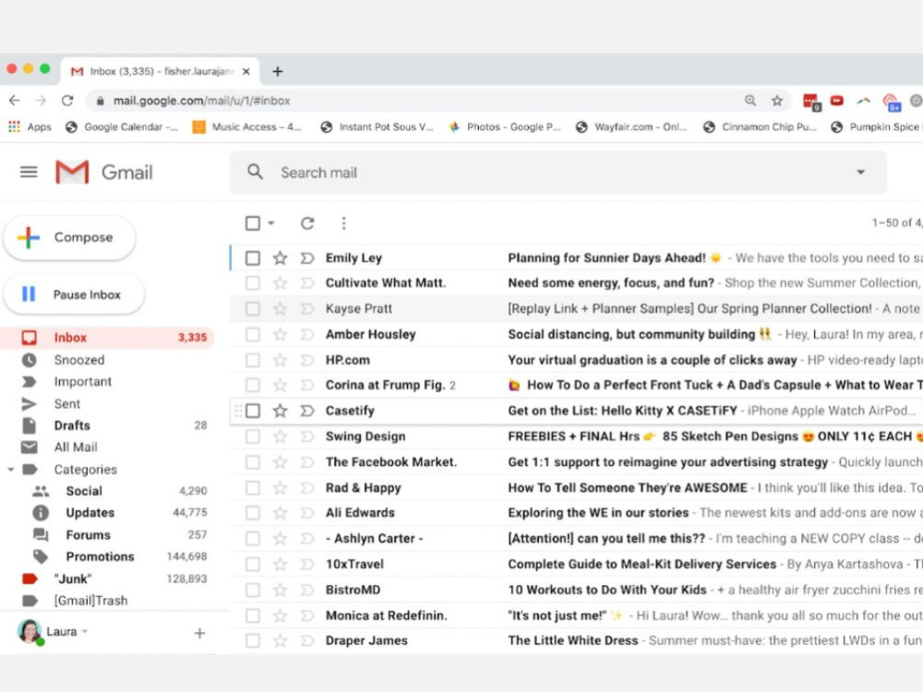Compose a new email

pyautogui.click(x=70, y=237)
